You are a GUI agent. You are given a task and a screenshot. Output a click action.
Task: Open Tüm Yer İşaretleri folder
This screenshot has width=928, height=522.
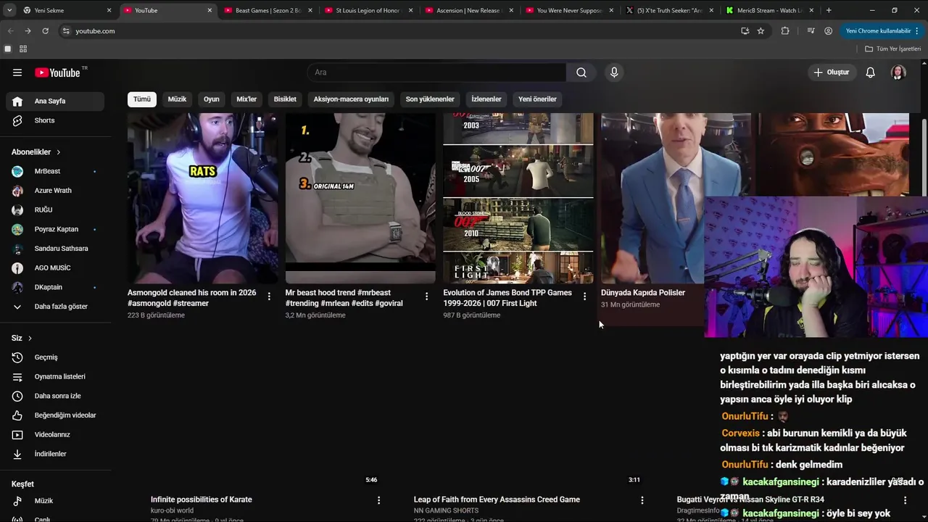tap(893, 49)
